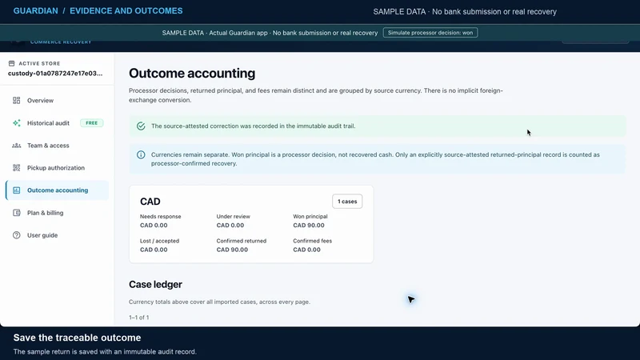Open the Overview page
The width and height of the screenshot is (640, 360).
tap(57, 101)
